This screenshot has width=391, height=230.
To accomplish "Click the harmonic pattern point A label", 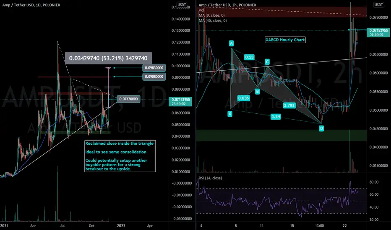I will (x=232, y=43).
